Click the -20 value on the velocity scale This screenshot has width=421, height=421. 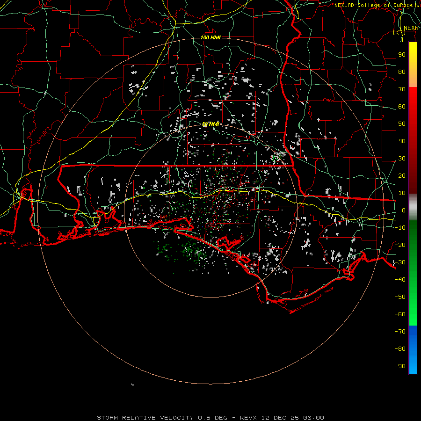click(400, 245)
